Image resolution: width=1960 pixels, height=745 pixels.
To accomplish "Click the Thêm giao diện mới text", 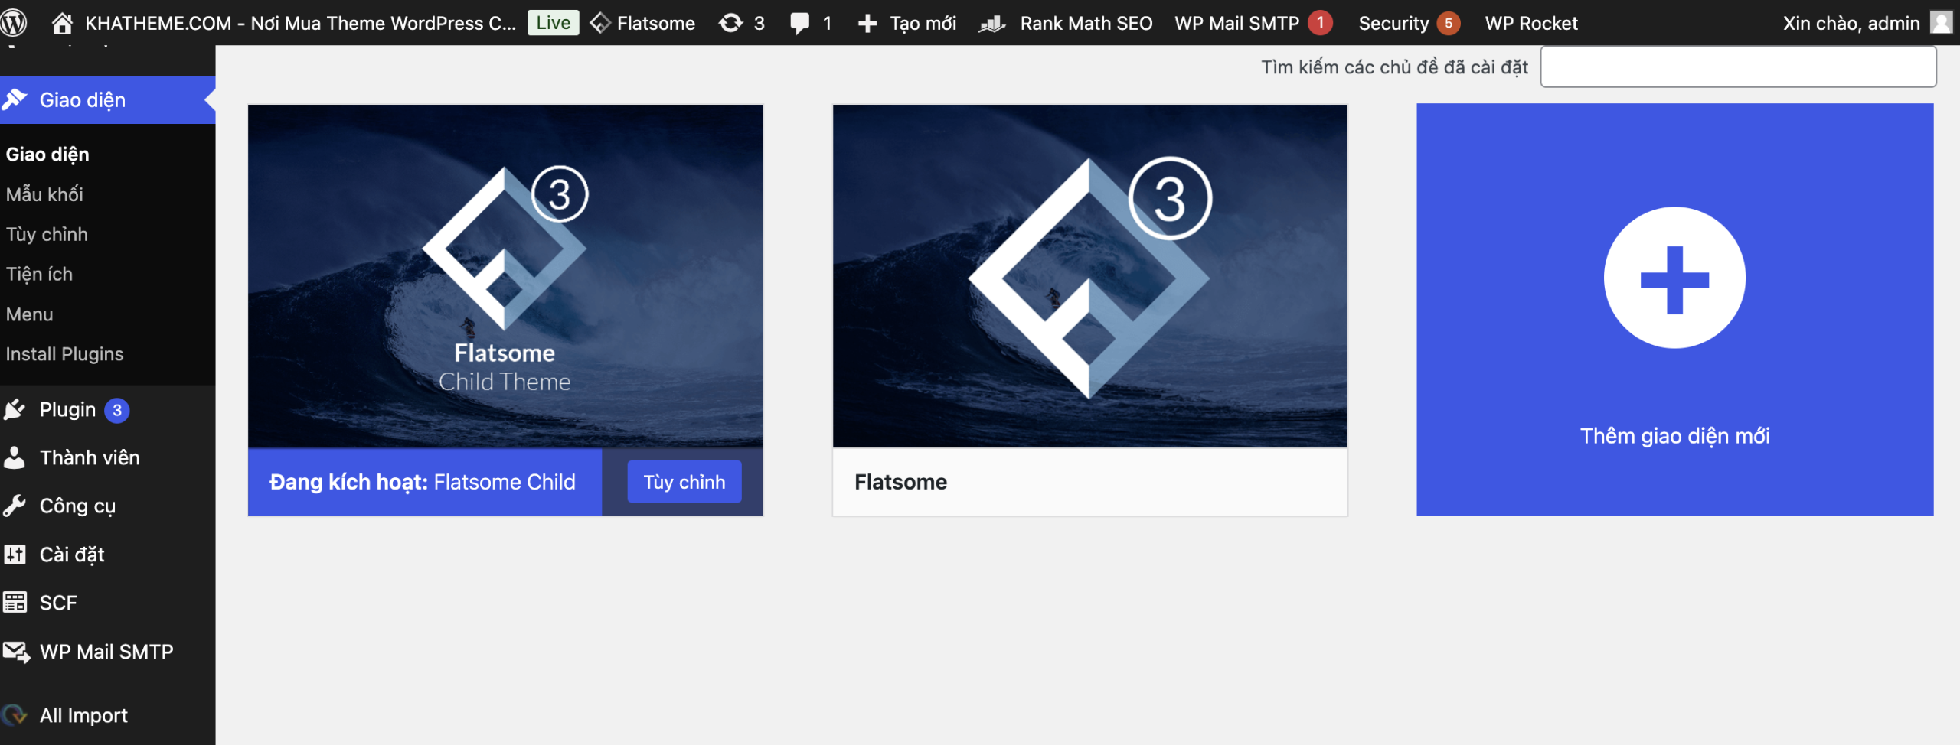I will pyautogui.click(x=1674, y=436).
